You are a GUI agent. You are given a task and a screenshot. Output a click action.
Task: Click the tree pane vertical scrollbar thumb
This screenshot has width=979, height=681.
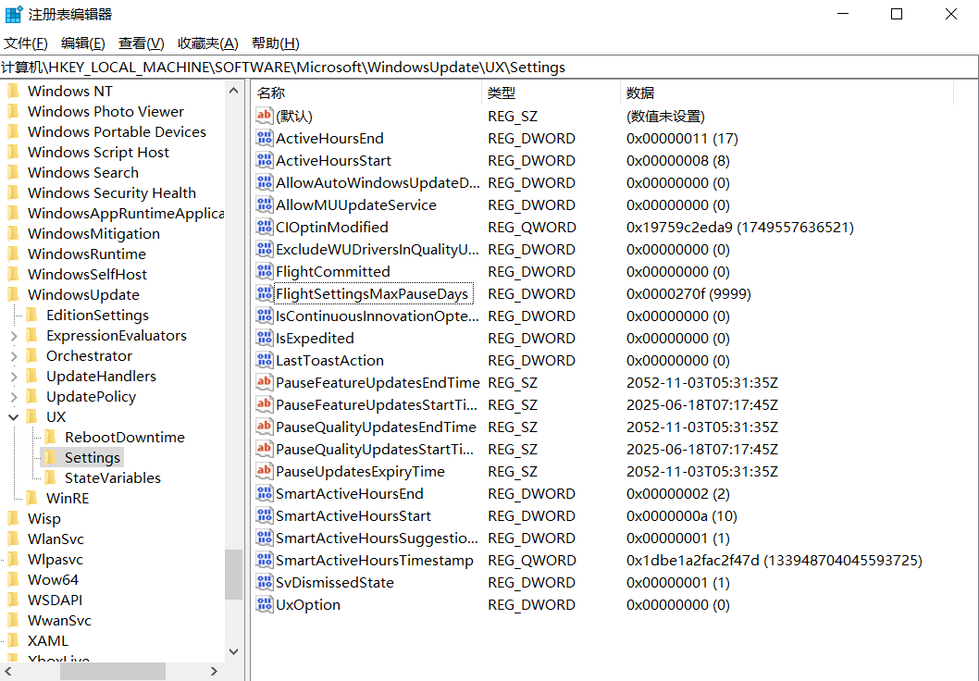tap(233, 574)
